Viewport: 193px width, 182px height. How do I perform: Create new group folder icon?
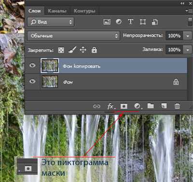151,106
